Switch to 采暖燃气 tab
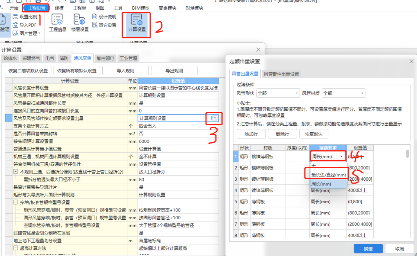The width and height of the screenshot is (417, 256). coord(31,58)
